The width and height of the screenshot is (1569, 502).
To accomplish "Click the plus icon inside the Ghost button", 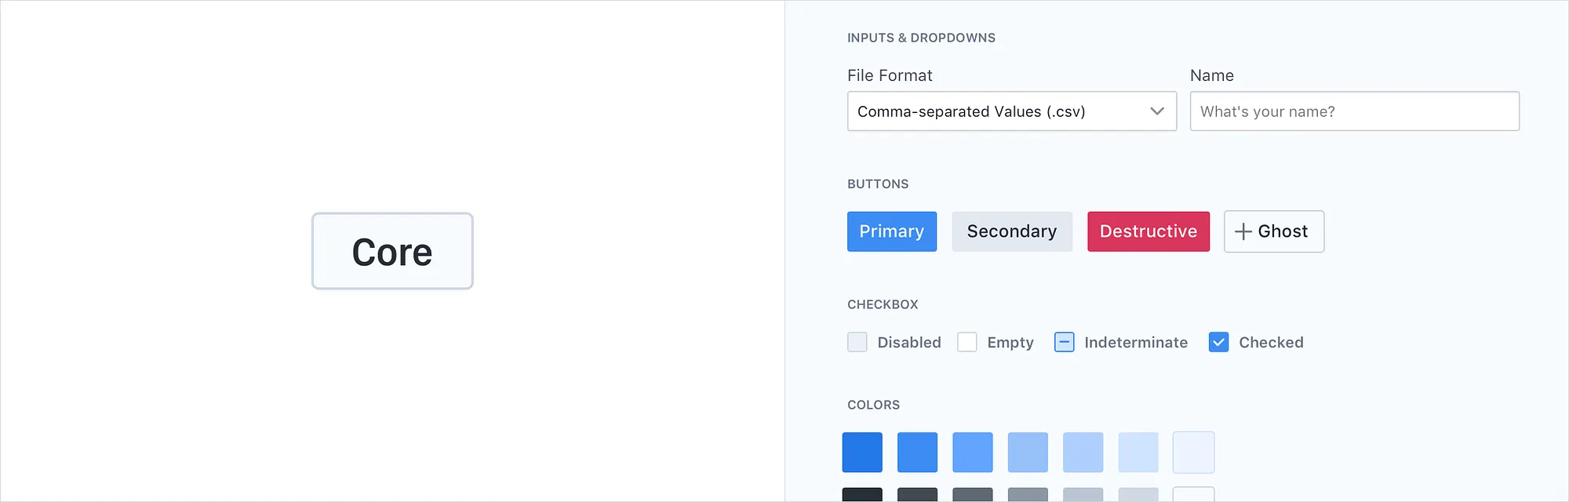I will [x=1242, y=231].
